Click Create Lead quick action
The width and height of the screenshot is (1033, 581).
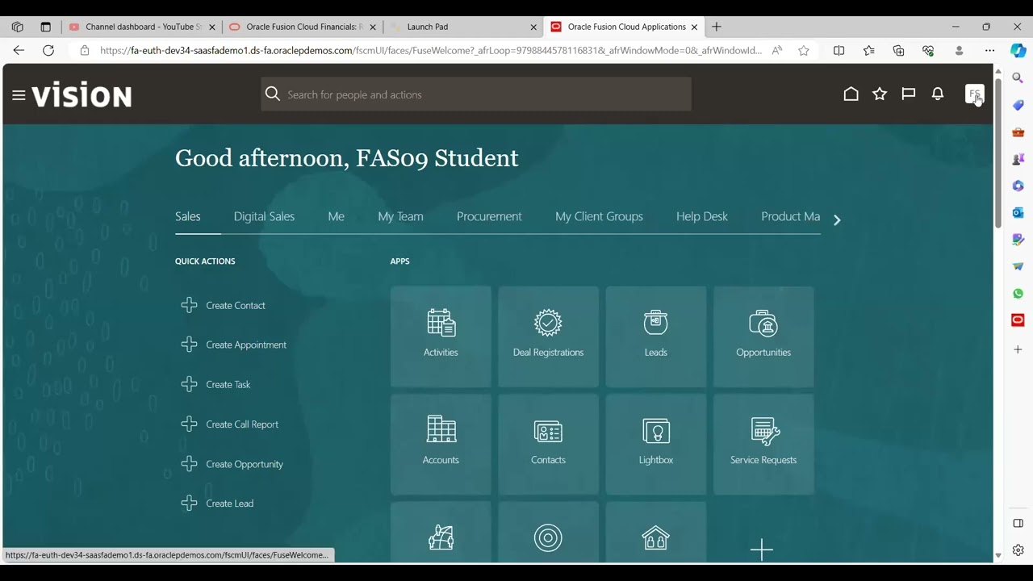(x=230, y=503)
